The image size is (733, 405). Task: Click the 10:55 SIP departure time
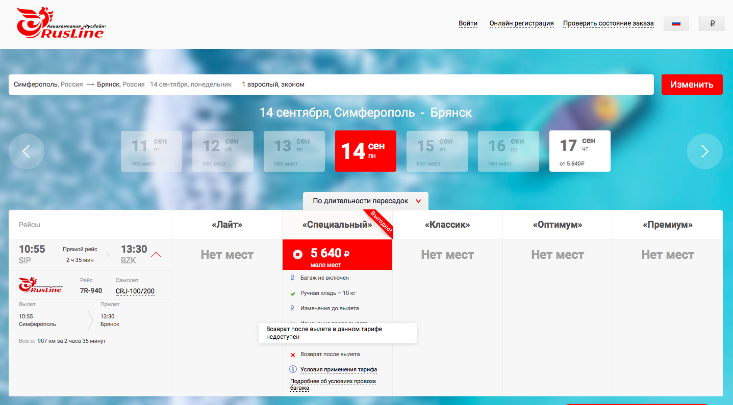(x=32, y=254)
